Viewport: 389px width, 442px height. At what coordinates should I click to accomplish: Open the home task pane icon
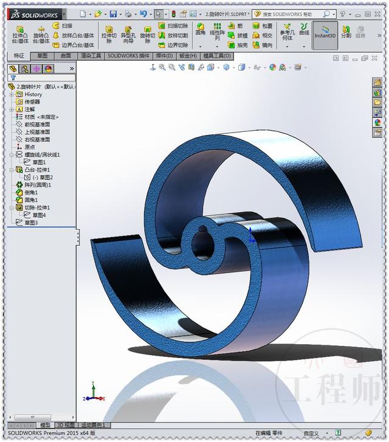(377, 82)
